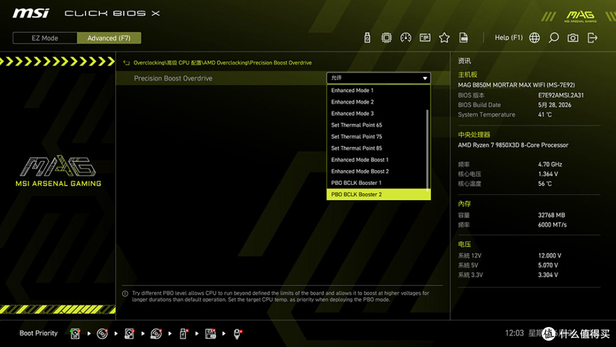Open the Precision Boost Overdrive dropdown field
The image size is (616, 347).
(x=378, y=78)
